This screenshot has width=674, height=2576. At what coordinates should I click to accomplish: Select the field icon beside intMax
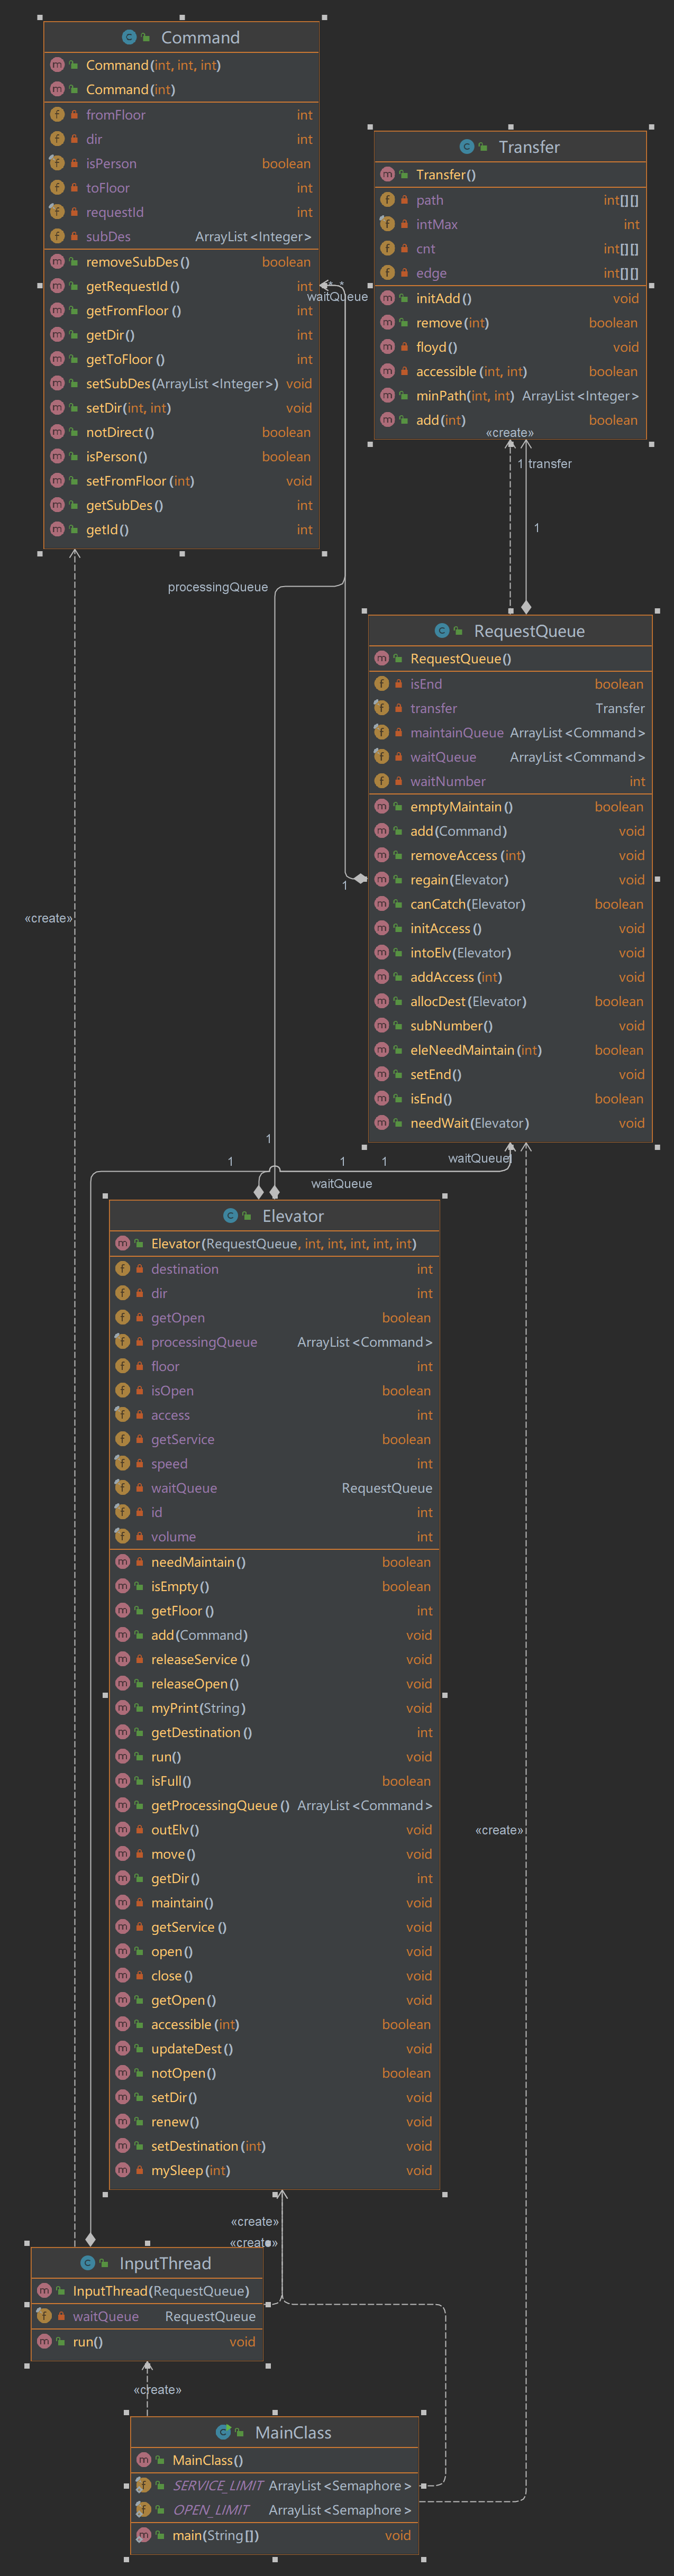(387, 224)
